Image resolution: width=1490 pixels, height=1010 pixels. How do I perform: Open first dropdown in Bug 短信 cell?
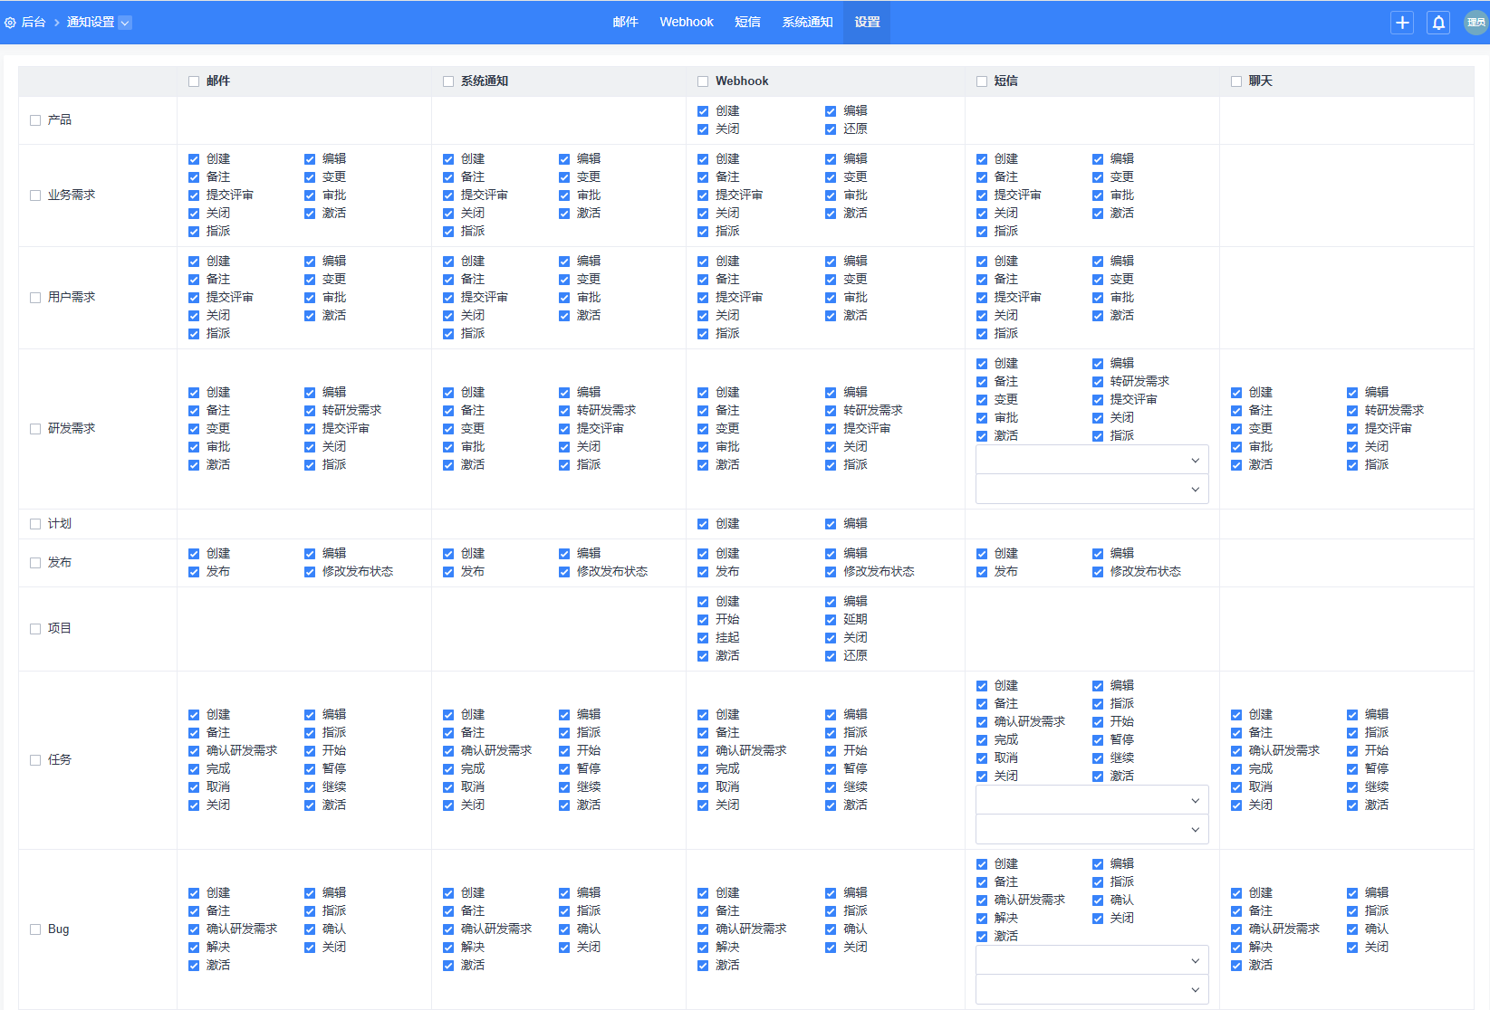(x=1092, y=960)
